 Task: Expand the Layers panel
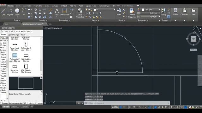(95, 20)
